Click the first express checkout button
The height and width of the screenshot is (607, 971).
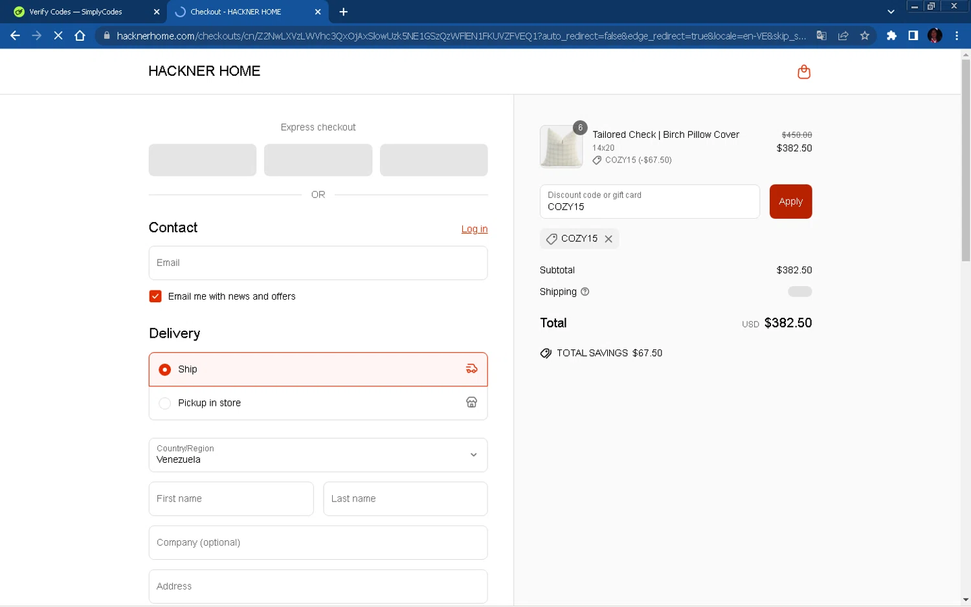point(203,160)
